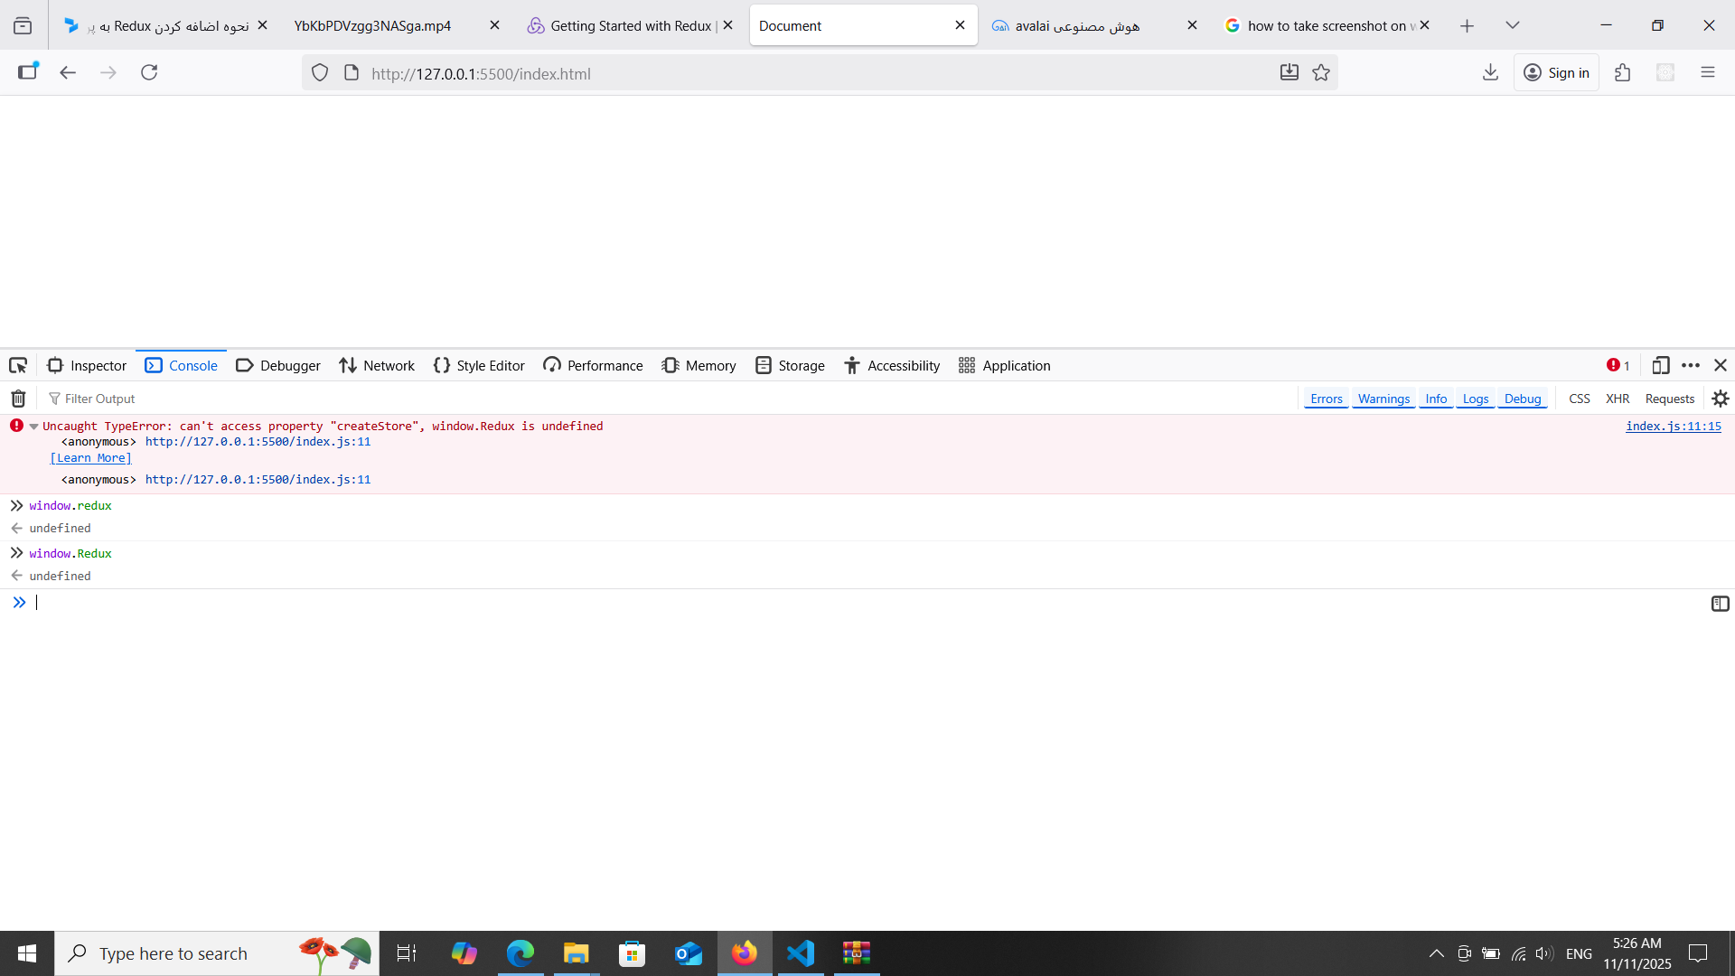Image resolution: width=1735 pixels, height=976 pixels.
Task: Open the devtools customize menu (three dots)
Action: tap(1691, 365)
